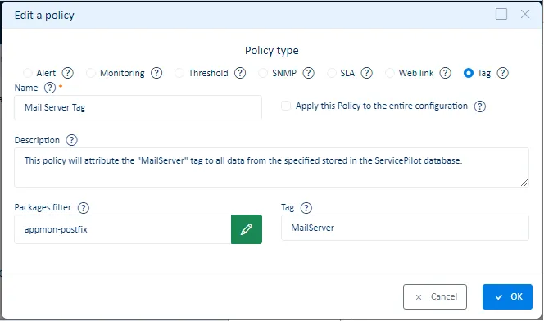This screenshot has width=544, height=321.
Task: Open help icon next to SLA
Action: (367, 73)
